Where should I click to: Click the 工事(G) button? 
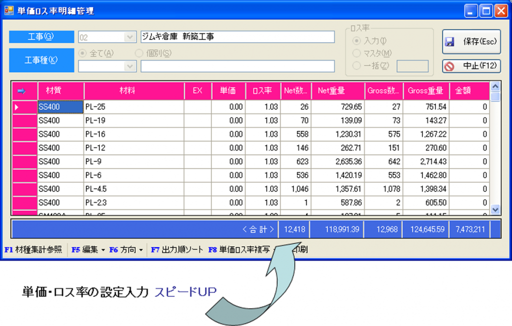click(41, 37)
